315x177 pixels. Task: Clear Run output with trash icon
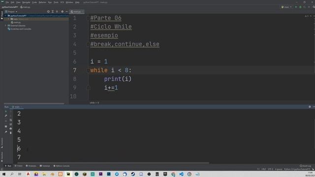[11, 133]
